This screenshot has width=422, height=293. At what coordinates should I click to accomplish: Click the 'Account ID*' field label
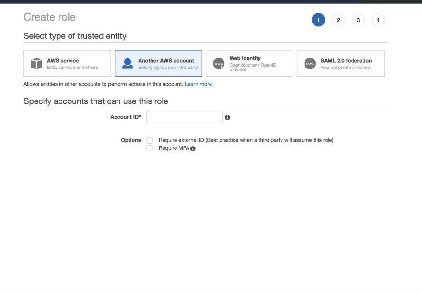(x=126, y=117)
